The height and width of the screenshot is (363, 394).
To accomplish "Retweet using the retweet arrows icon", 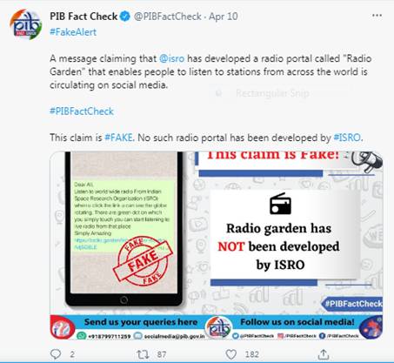I will (x=143, y=354).
